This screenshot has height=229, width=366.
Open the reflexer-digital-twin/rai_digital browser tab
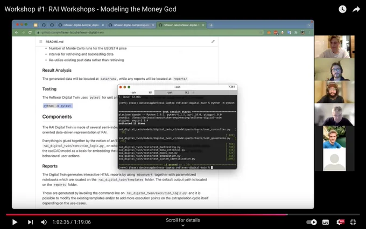pyautogui.click(x=81, y=25)
